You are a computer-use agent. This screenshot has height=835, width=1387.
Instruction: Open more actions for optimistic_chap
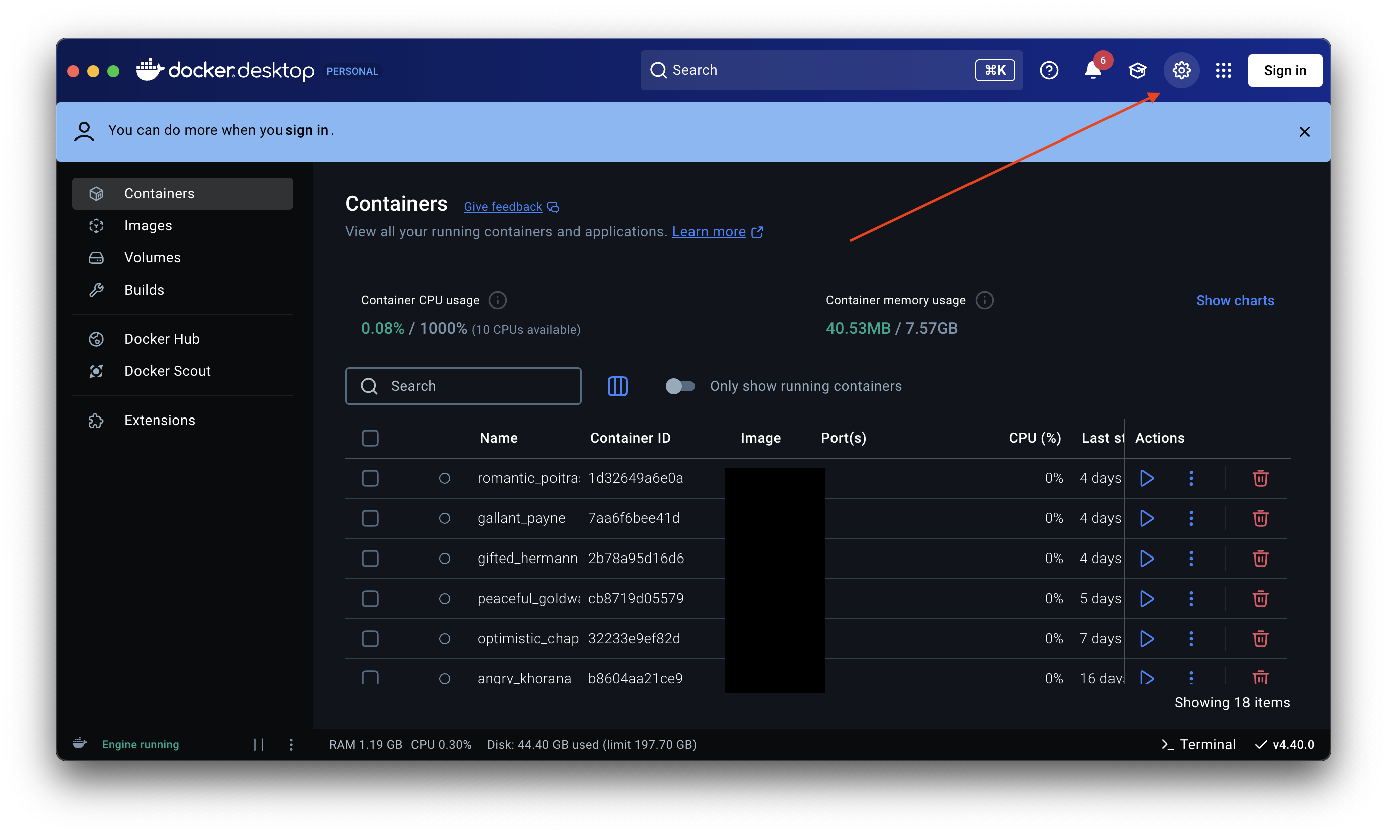[x=1191, y=639]
